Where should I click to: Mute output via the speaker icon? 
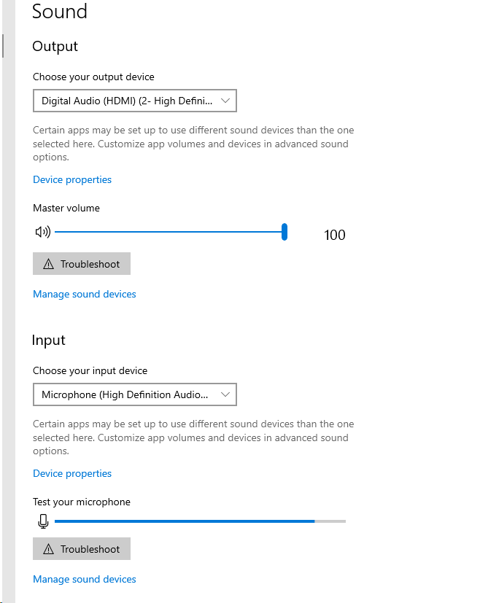point(43,232)
